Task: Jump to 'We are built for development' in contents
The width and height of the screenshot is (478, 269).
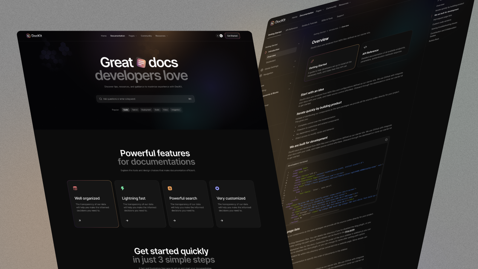Action: click(446, 13)
